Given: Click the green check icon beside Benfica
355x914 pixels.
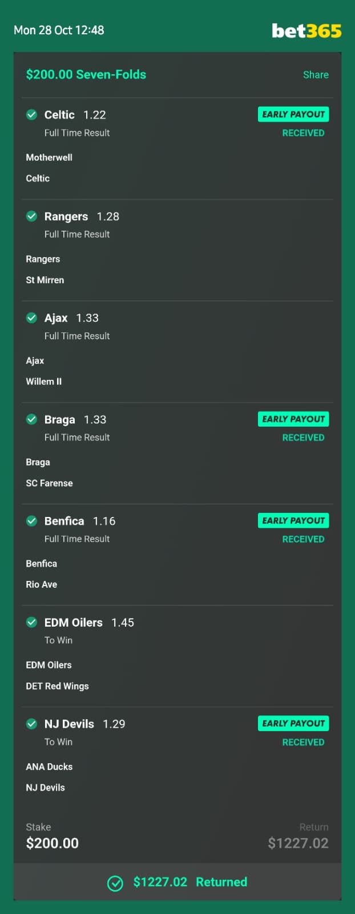Looking at the screenshot, I should tap(32, 520).
